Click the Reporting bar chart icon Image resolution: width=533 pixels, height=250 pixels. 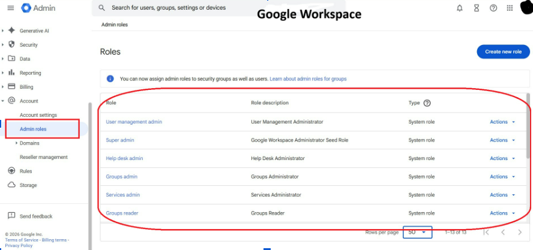[11, 73]
